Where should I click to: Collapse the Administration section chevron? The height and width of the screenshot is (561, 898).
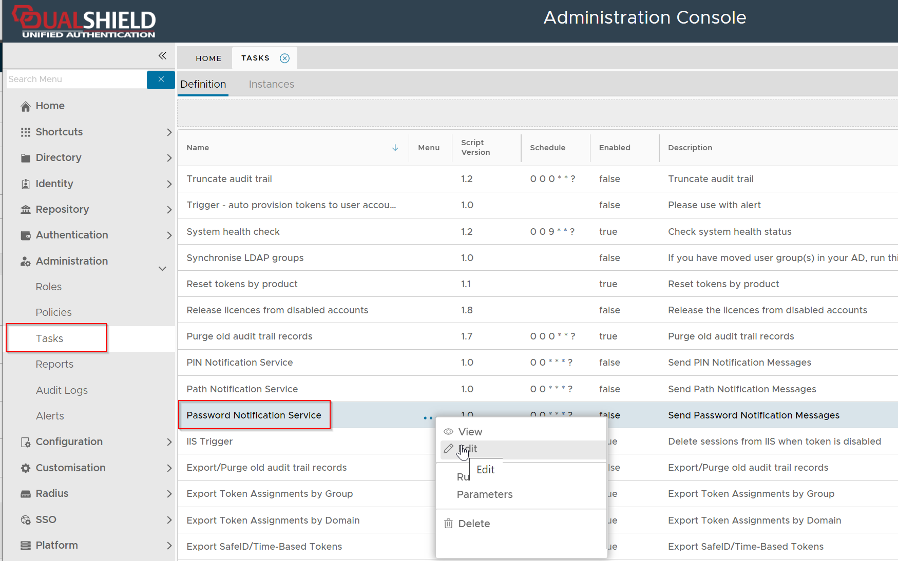pyautogui.click(x=162, y=268)
